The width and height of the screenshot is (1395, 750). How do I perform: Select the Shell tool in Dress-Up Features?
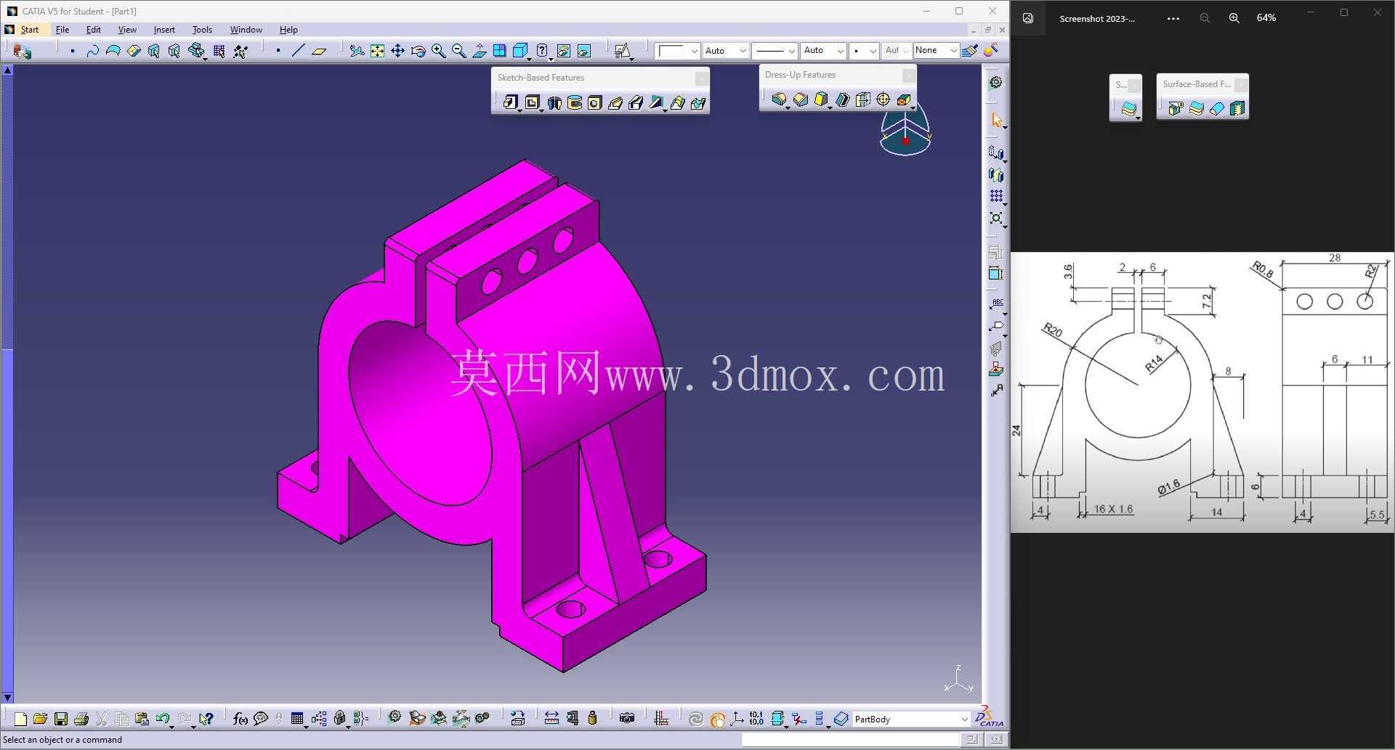pos(842,99)
